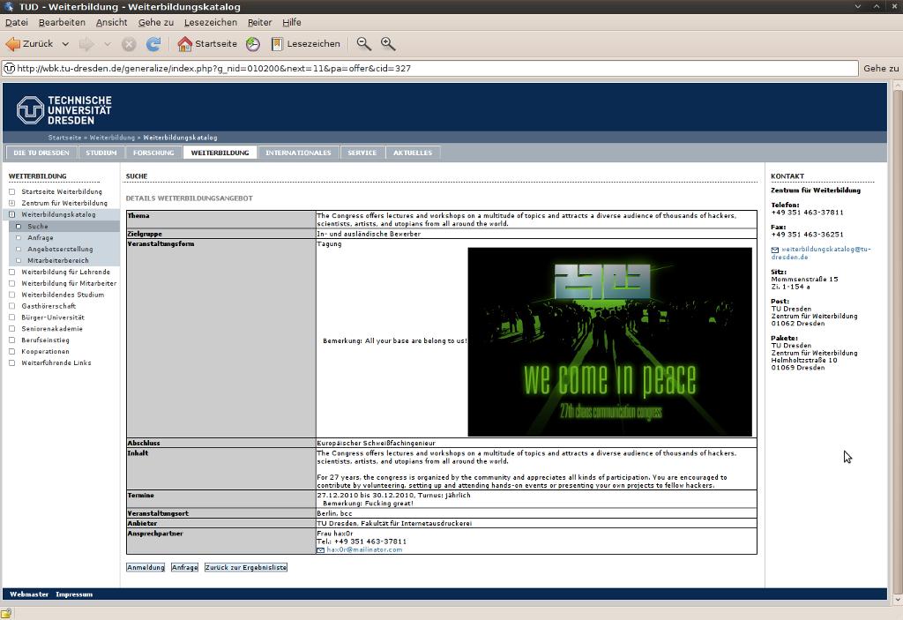903x620 pixels.
Task: Select the STUDIUM tab
Action: click(x=101, y=153)
